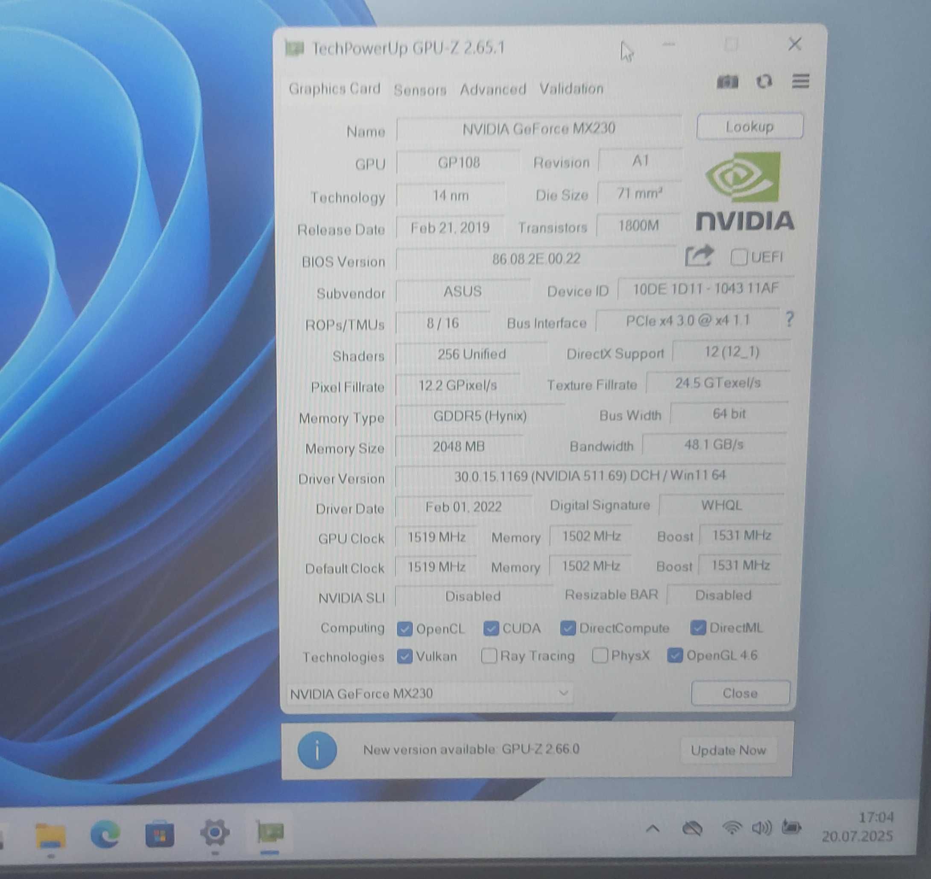Click the battery tray icon
The image size is (931, 879).
coord(791,827)
